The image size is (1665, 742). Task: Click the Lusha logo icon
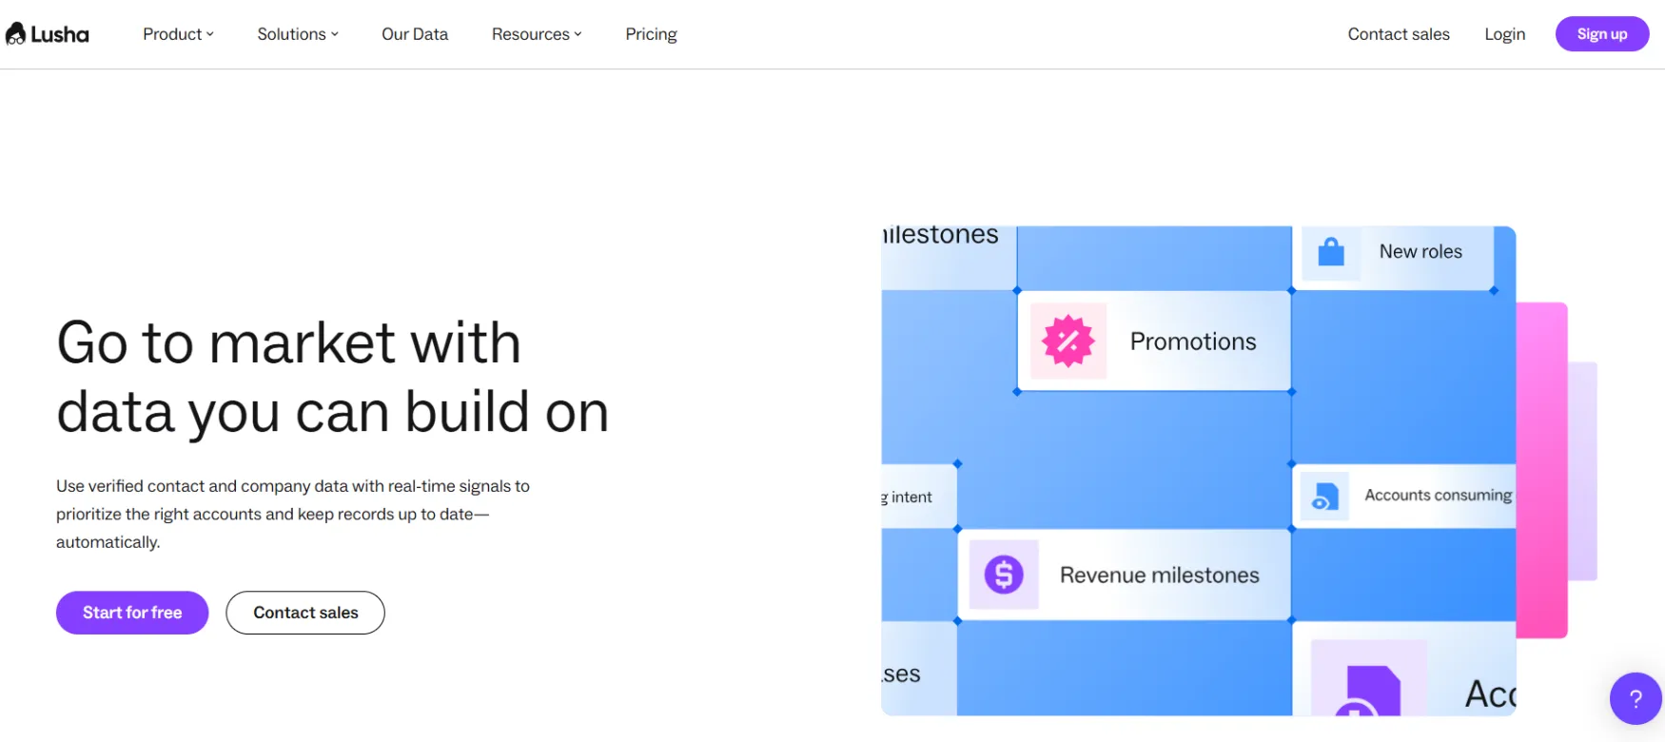pyautogui.click(x=16, y=34)
